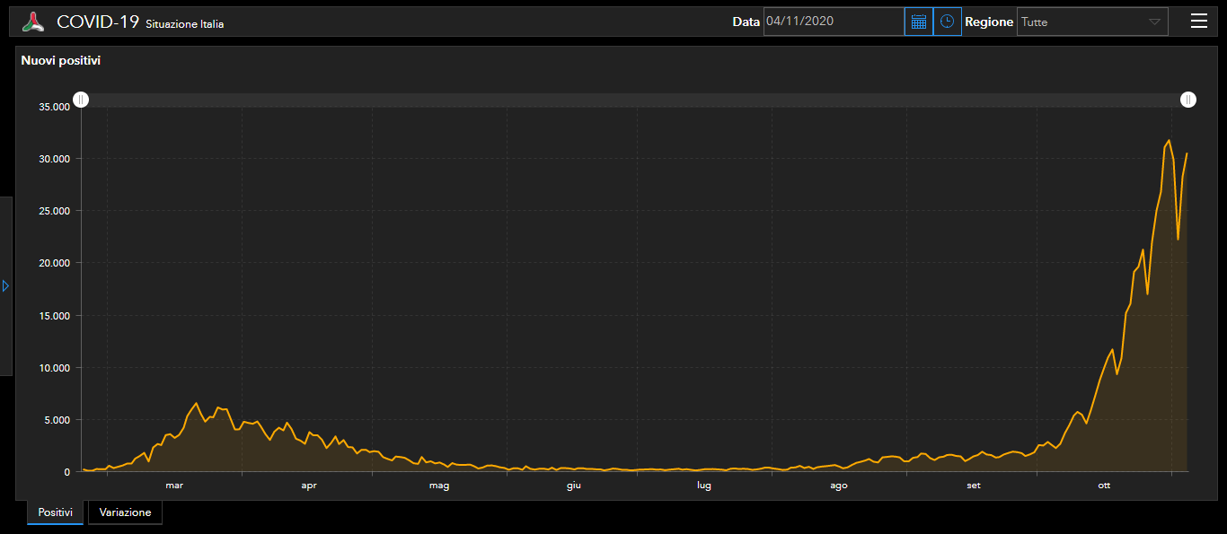This screenshot has height=534, width=1227.
Task: Click the middle of the range slider track
Action: click(634, 100)
